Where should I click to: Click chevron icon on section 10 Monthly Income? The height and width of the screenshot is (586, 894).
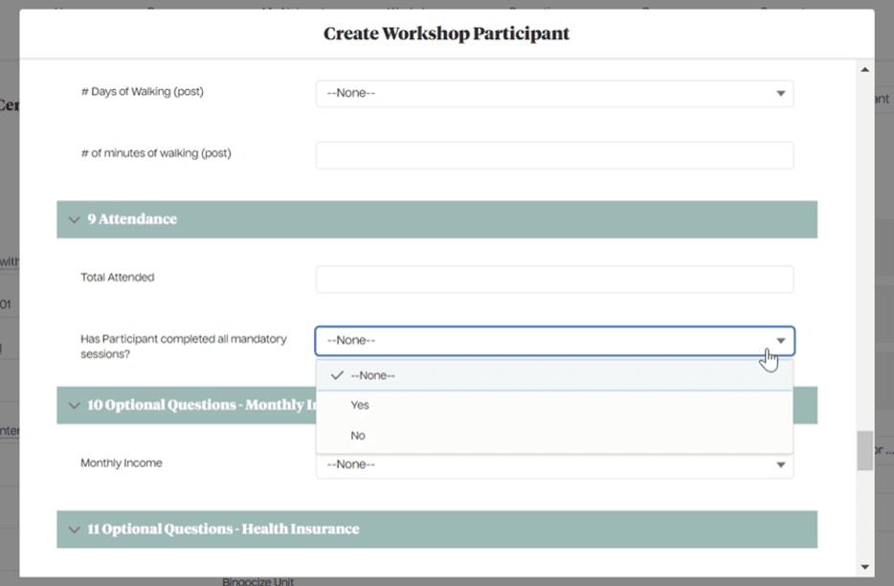[74, 405]
